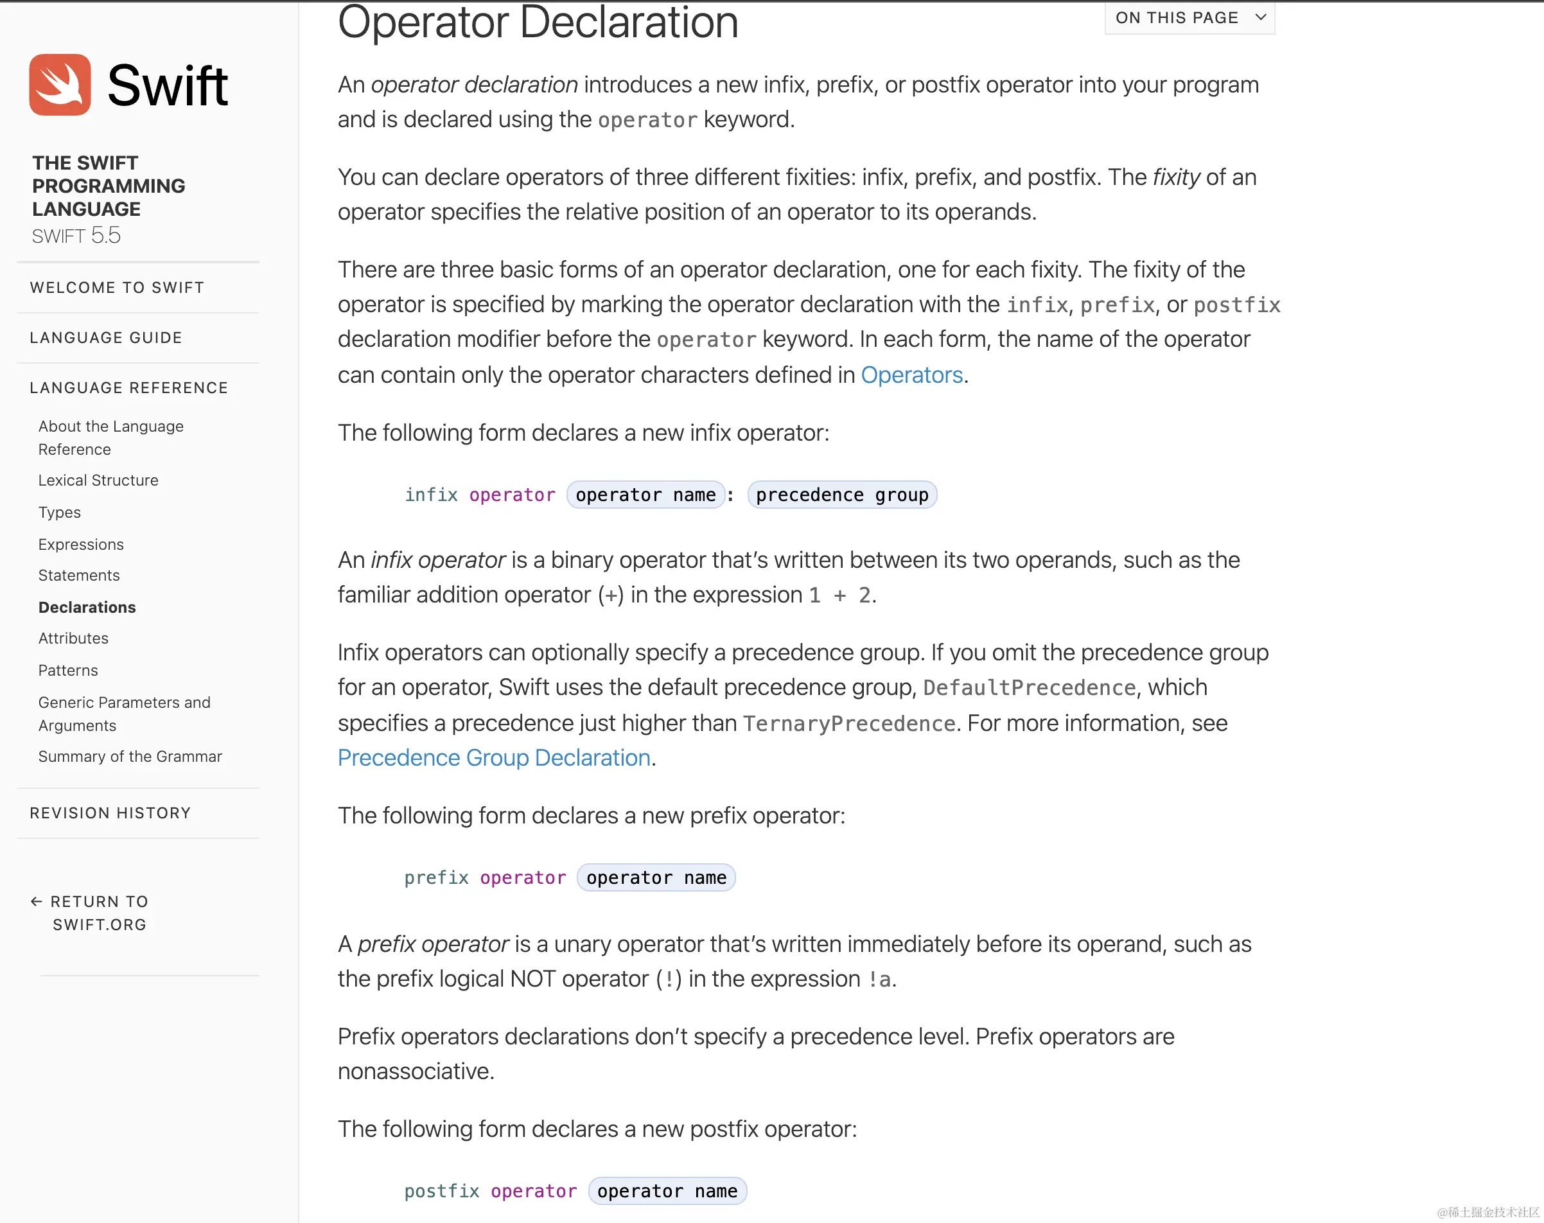
Task: Click the Swift bird logo icon
Action: click(x=60, y=85)
